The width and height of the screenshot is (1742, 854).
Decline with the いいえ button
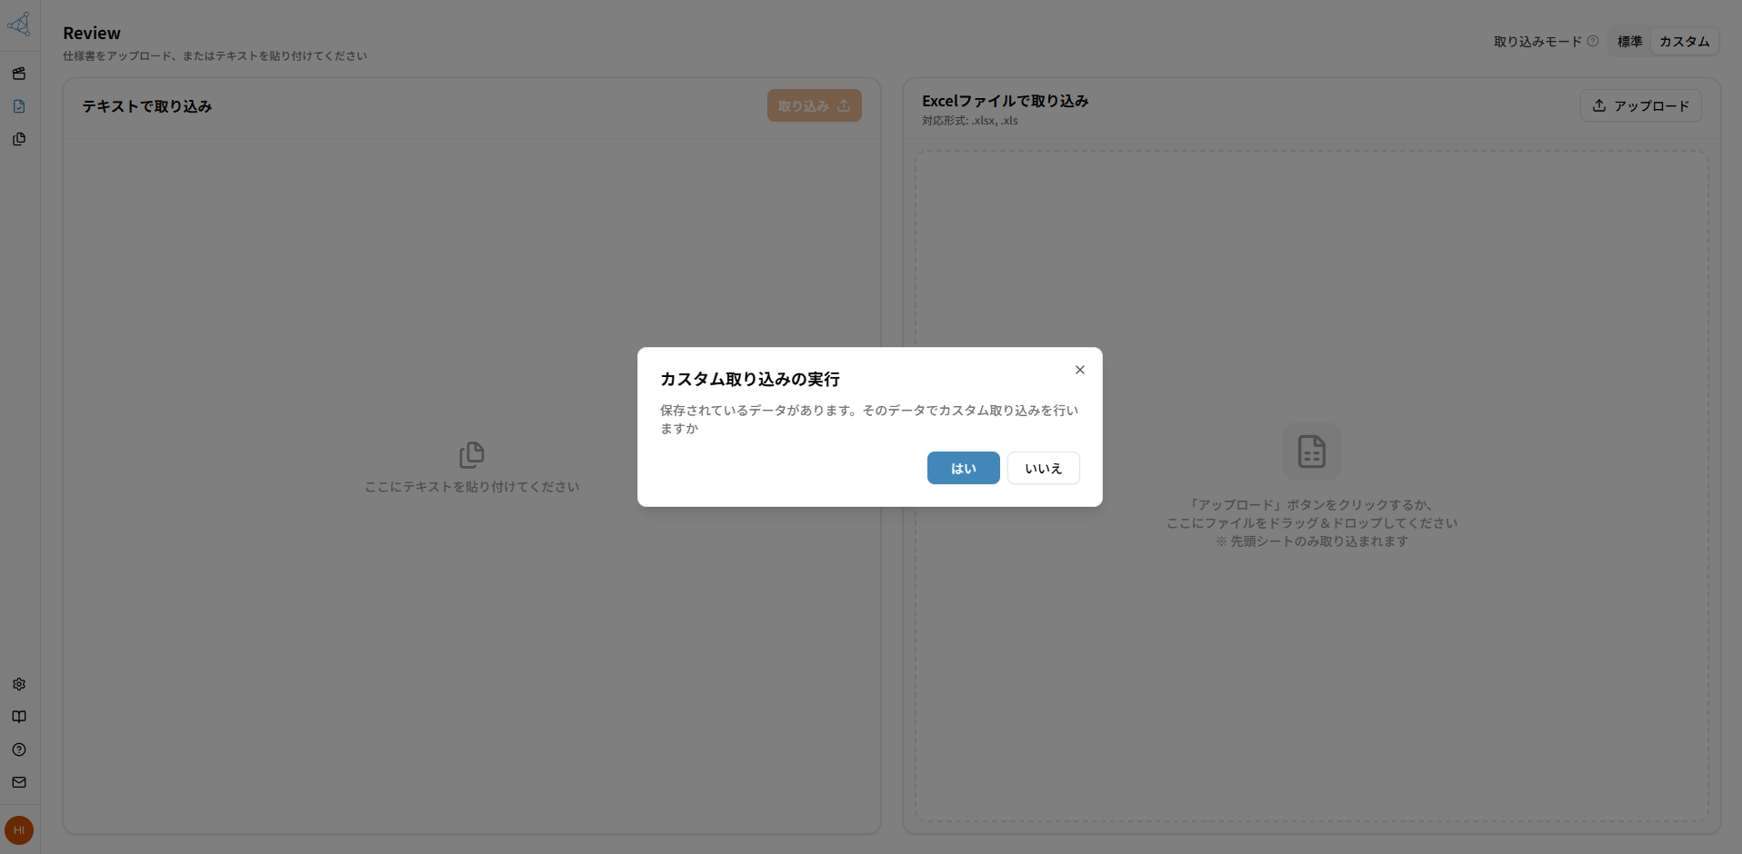tap(1042, 468)
